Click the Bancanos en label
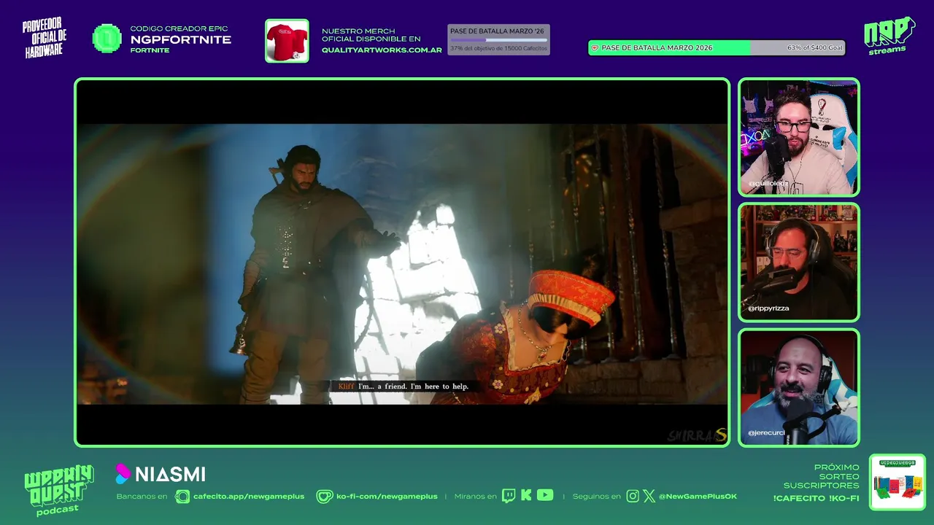Image resolution: width=934 pixels, height=525 pixels. click(x=142, y=497)
